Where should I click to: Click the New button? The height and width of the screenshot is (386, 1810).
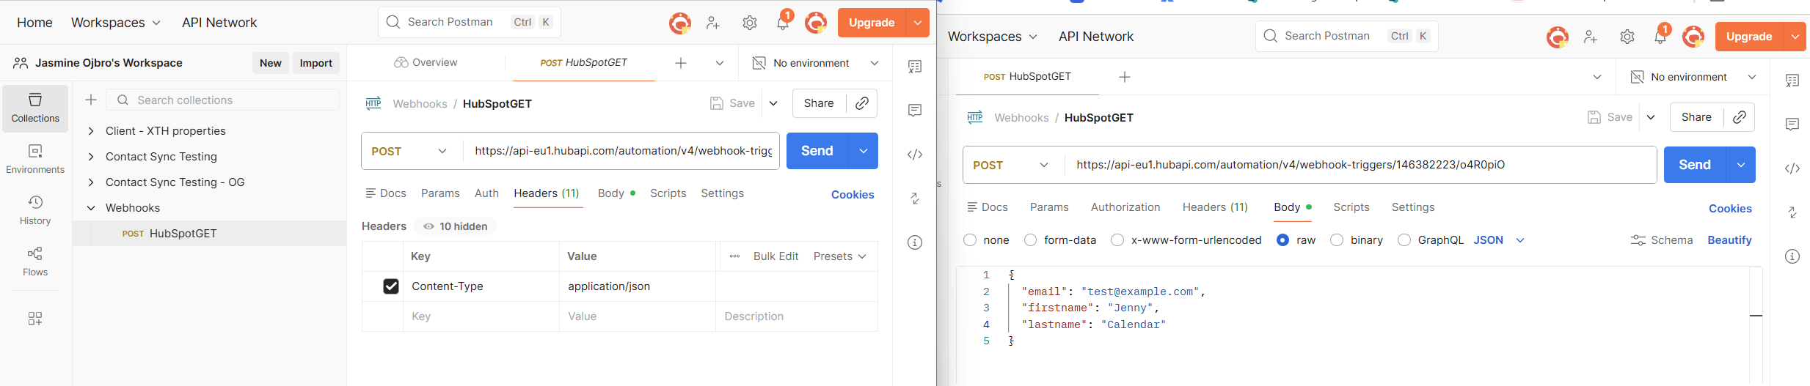tap(271, 63)
